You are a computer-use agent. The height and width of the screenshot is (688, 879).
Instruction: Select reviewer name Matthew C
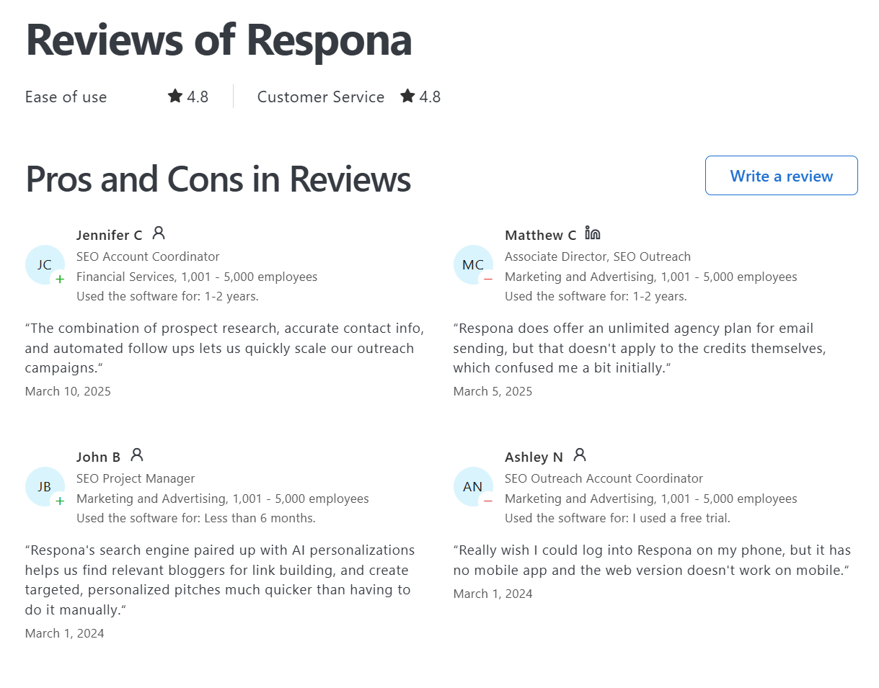click(541, 234)
